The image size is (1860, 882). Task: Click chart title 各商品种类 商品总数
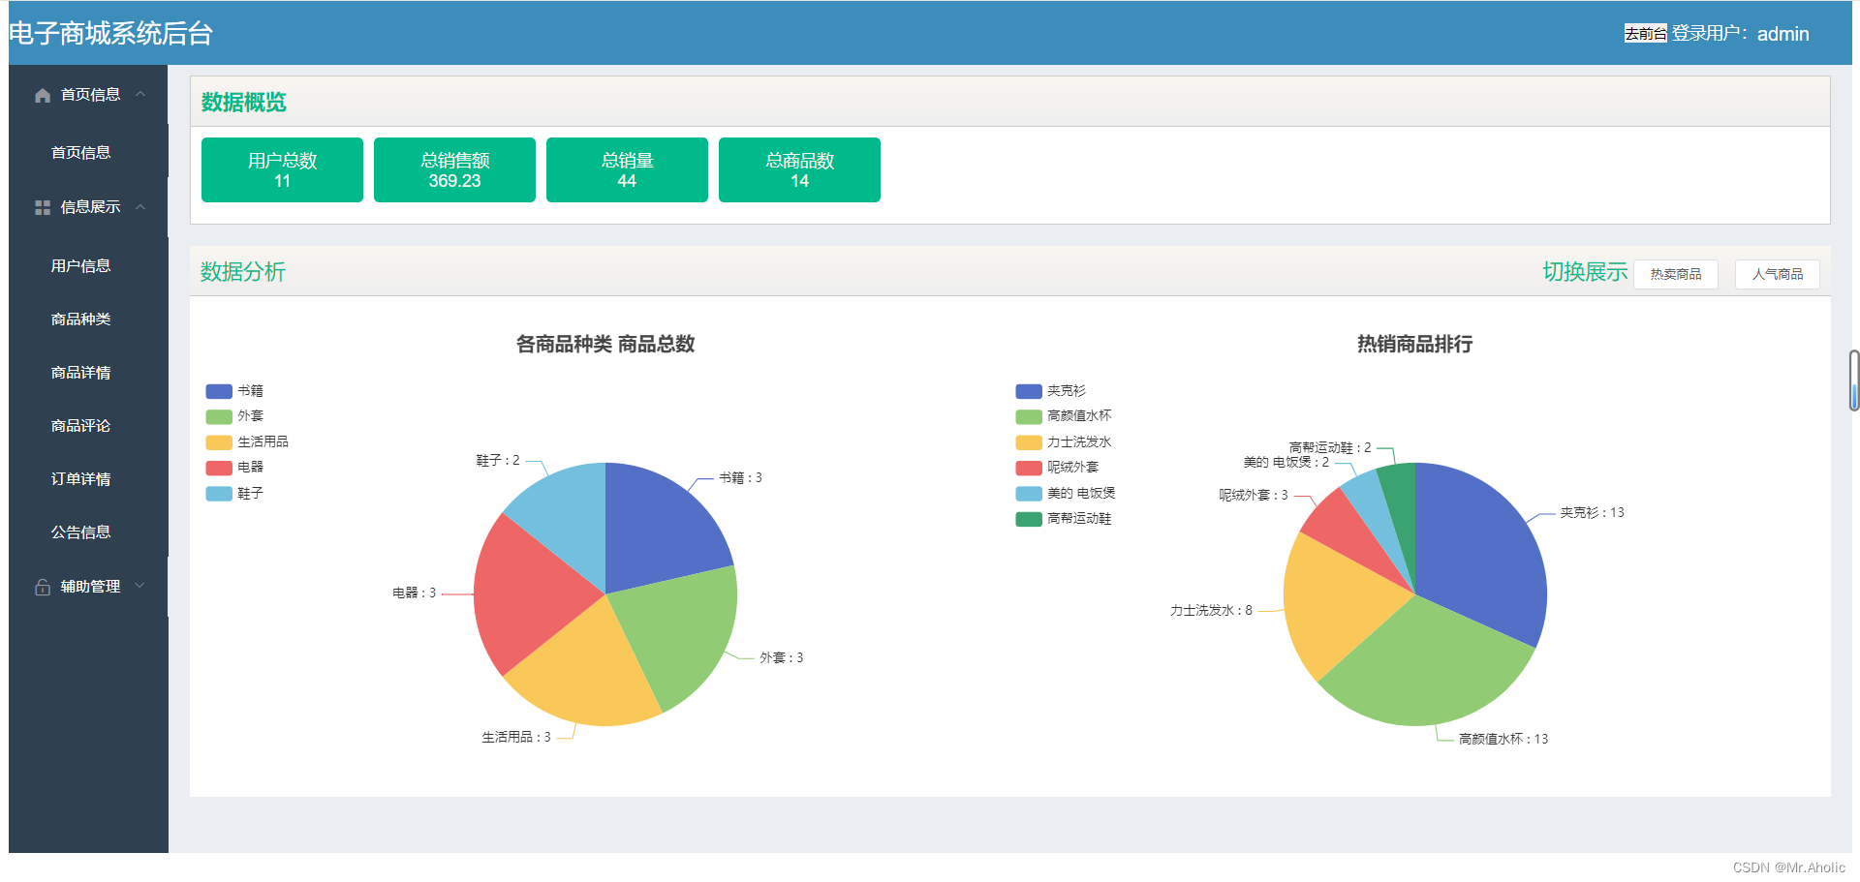pos(605,344)
